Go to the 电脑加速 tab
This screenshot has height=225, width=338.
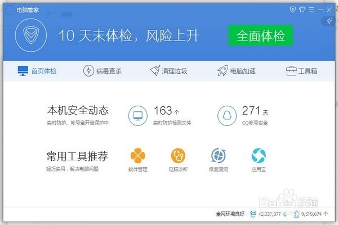236,71
